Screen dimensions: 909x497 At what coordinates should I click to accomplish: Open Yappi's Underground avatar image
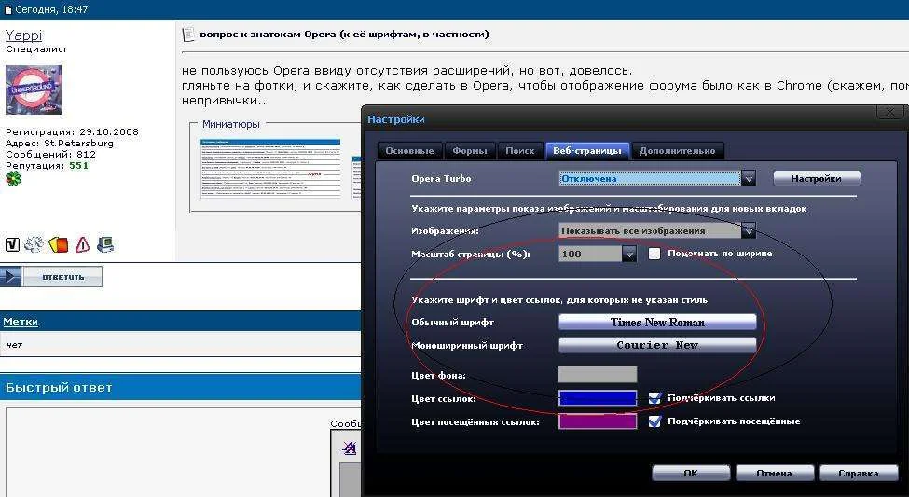pyautogui.click(x=33, y=90)
